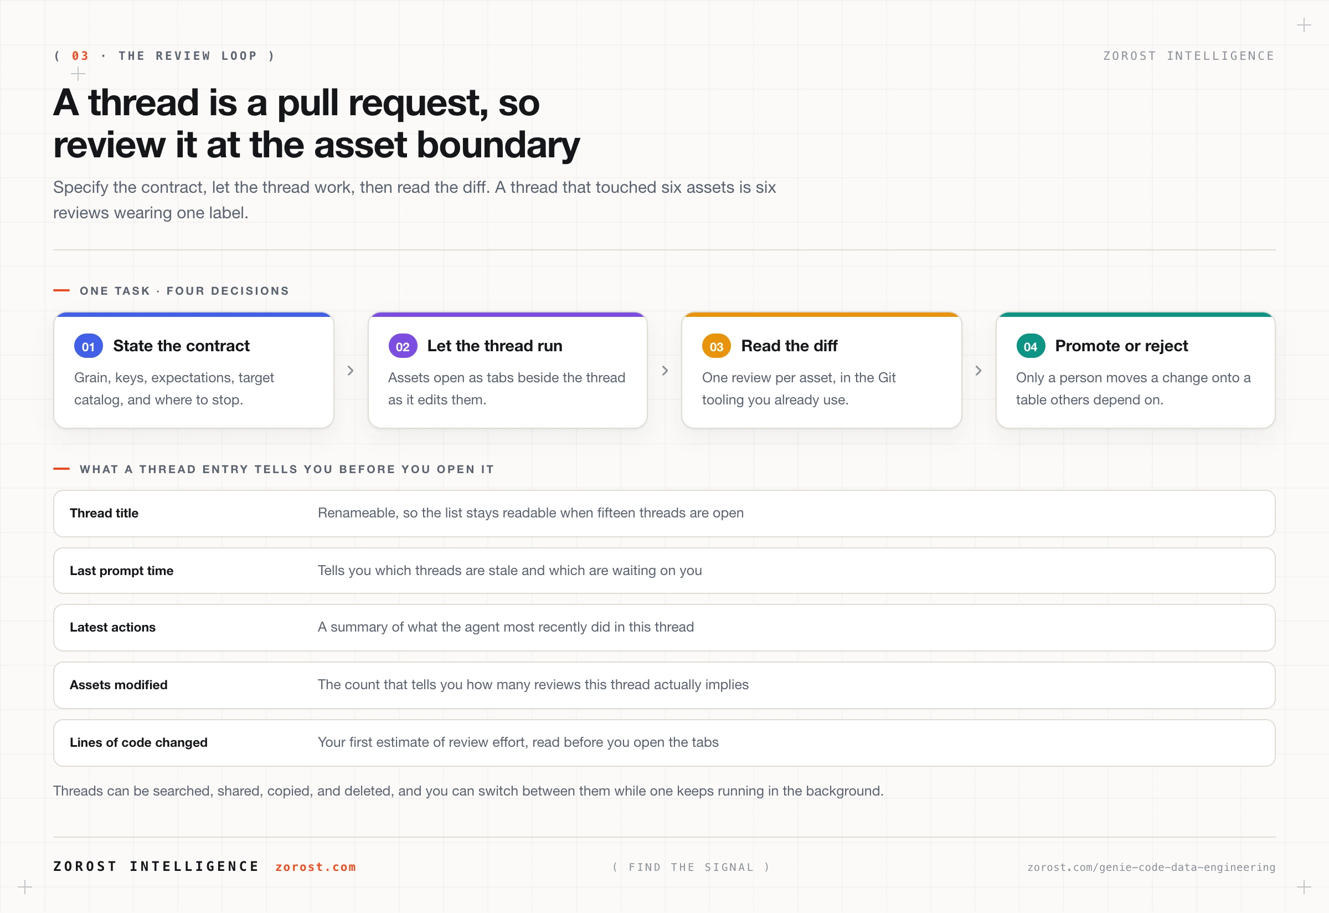Screen dimensions: 1329x913
Task: Select the State the contract card title
Action: click(181, 346)
